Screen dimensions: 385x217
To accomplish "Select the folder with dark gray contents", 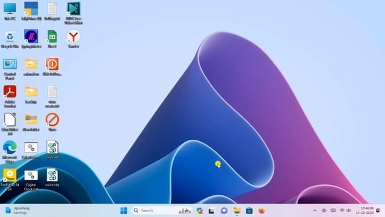I will point(31,122).
